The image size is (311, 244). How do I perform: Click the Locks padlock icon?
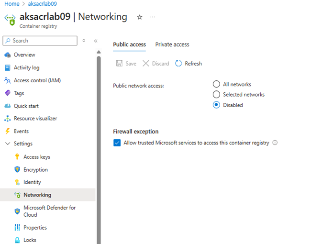coord(17,240)
